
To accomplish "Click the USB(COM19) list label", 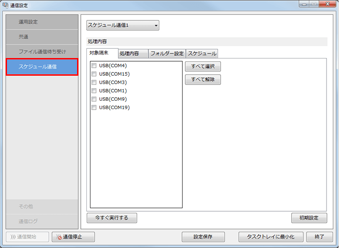I will click(114, 107).
